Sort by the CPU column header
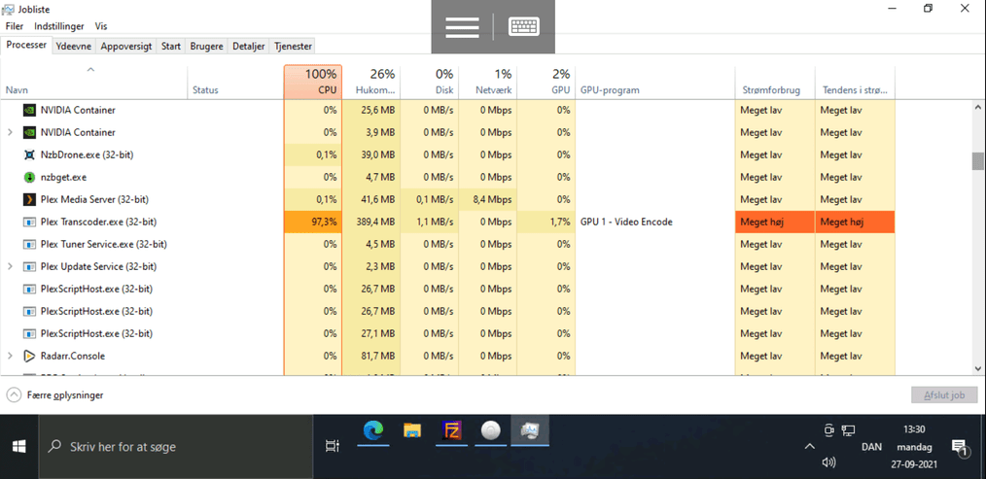986x479 pixels. (x=312, y=82)
